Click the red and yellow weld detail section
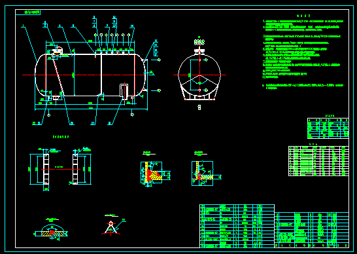This screenshot has height=254, width=357. coord(152,173)
